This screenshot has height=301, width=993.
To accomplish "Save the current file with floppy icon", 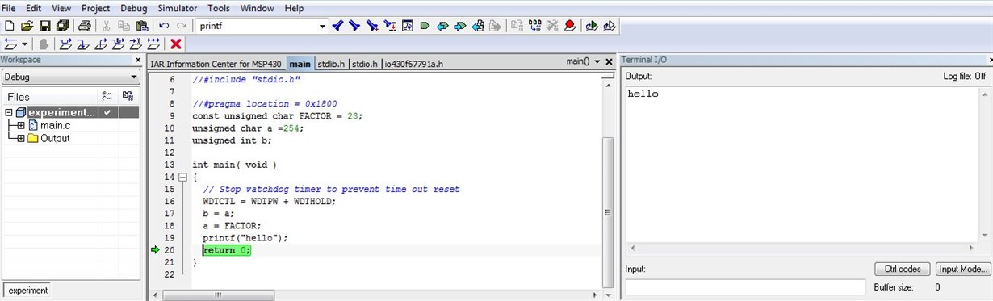I will (44, 26).
